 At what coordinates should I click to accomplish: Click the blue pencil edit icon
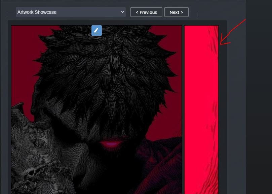(96, 30)
